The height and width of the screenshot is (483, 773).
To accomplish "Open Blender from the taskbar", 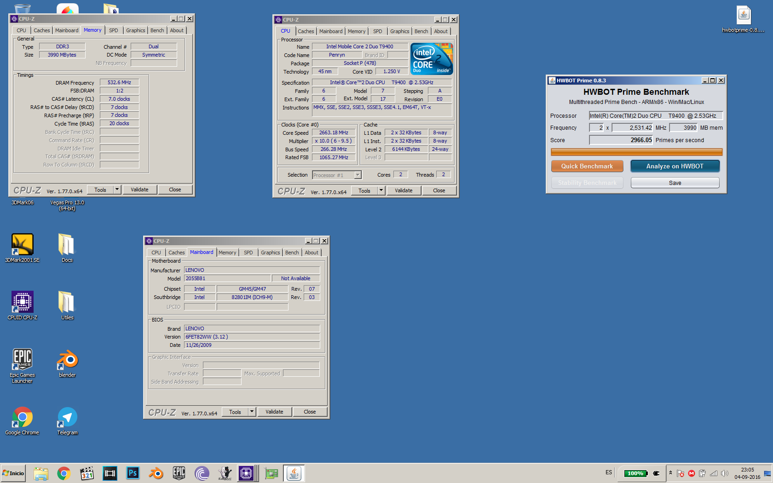I will [x=156, y=473].
